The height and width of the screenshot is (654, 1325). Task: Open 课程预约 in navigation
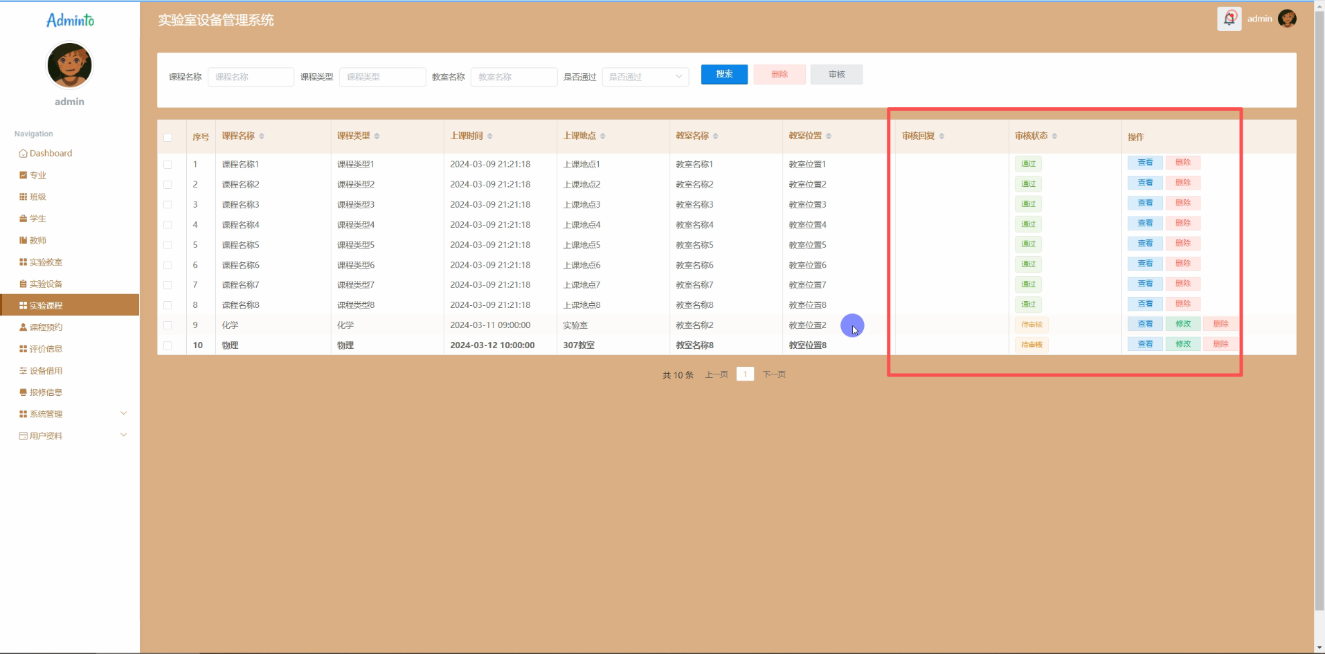(46, 327)
